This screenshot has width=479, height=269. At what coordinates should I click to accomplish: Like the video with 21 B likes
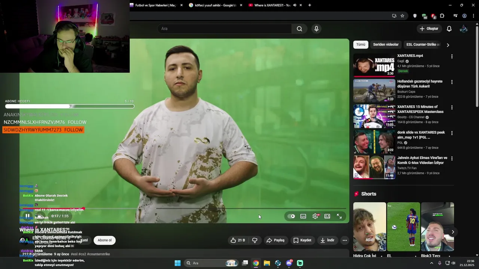pos(237,240)
